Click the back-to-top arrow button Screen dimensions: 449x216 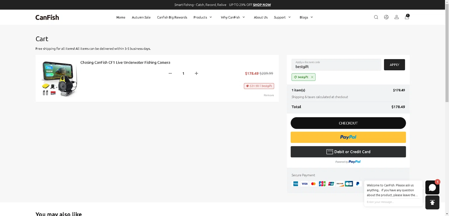tap(432, 203)
